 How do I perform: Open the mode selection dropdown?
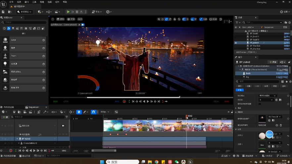click(x=24, y=12)
